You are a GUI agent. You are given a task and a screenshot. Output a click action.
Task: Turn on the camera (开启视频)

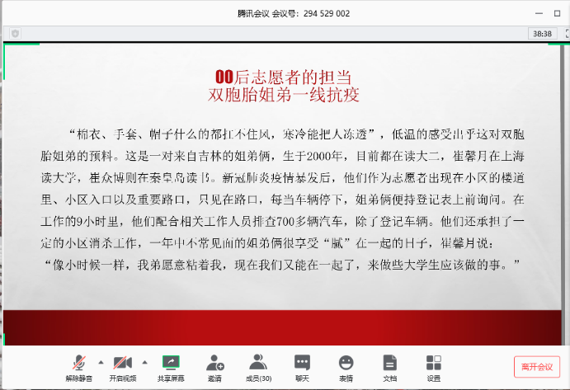click(124, 366)
